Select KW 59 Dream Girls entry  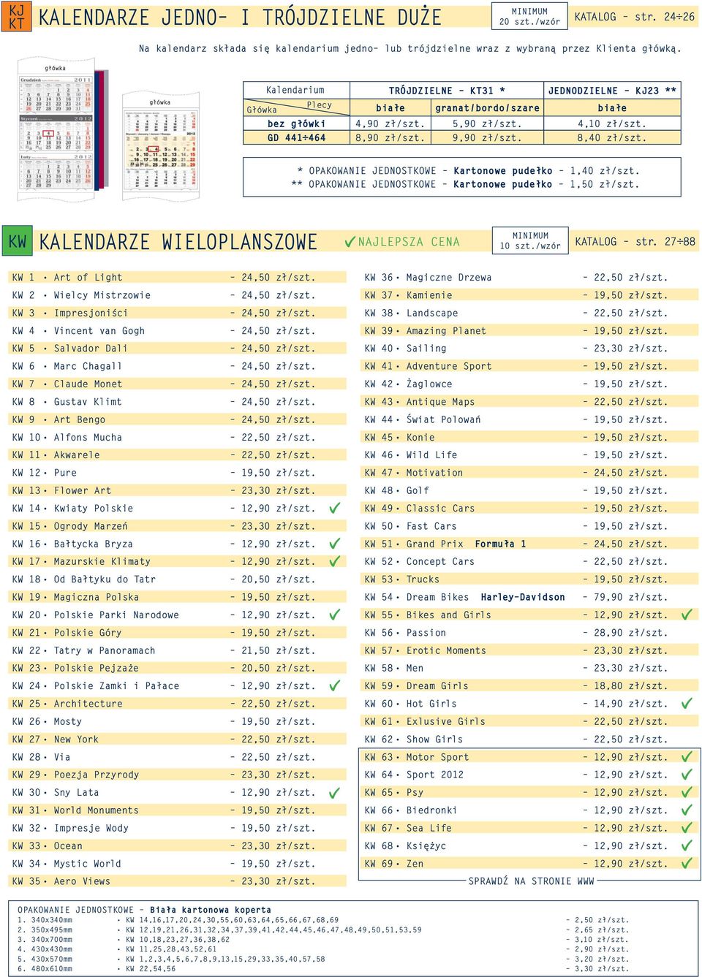[x=530, y=685]
